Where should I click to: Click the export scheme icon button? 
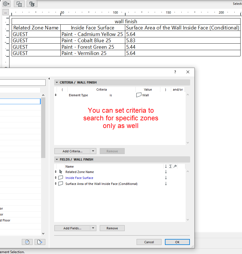point(40,242)
